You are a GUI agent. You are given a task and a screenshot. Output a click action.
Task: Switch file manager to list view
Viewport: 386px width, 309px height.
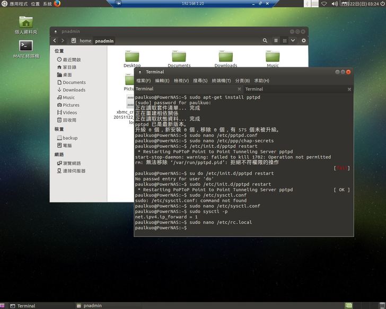click(276, 41)
